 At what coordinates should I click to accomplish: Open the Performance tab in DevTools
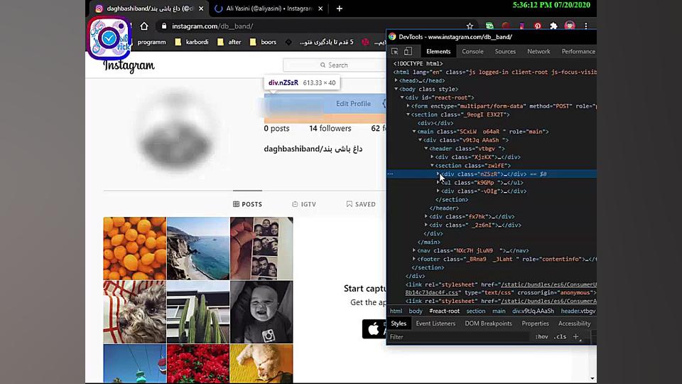pos(578,51)
